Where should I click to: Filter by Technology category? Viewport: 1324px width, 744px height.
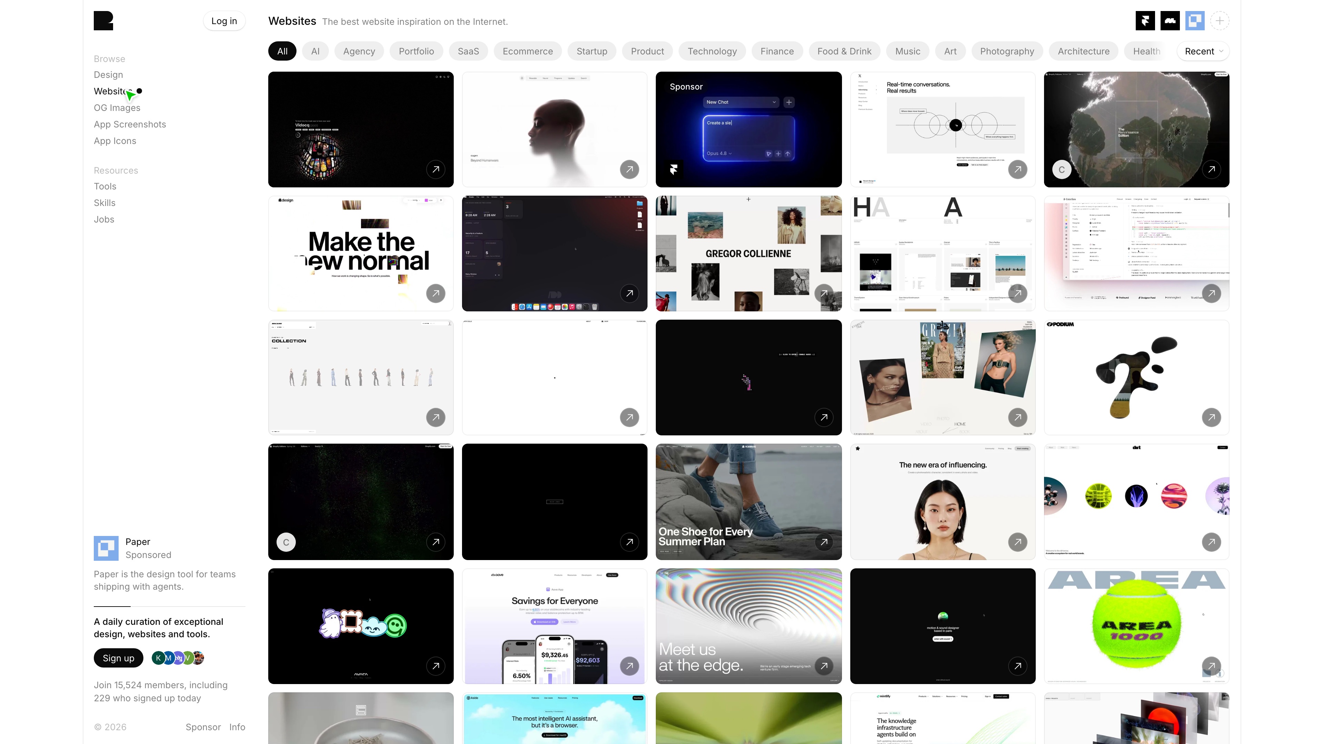(x=712, y=51)
